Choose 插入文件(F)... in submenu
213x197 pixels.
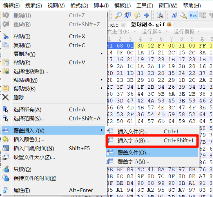click(152, 131)
